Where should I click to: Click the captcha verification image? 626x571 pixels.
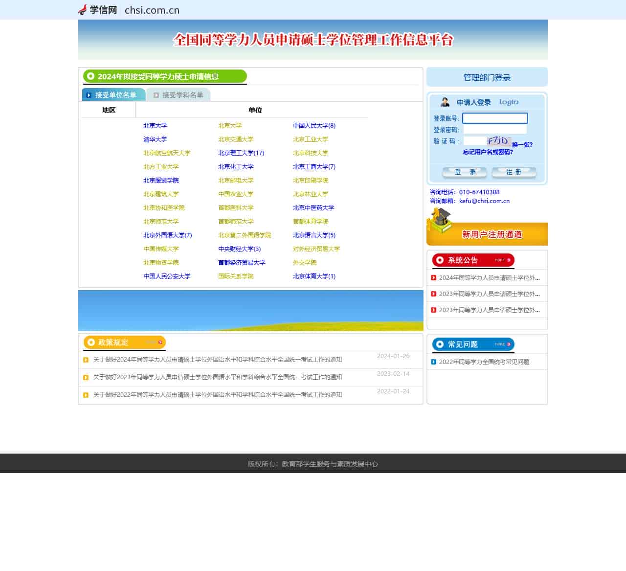[x=499, y=141]
